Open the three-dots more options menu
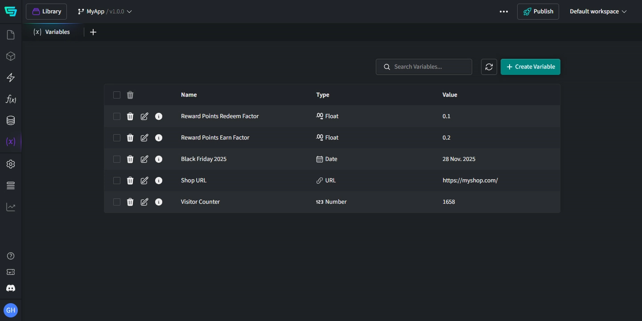Screen dimensions: 642x321 (504, 12)
